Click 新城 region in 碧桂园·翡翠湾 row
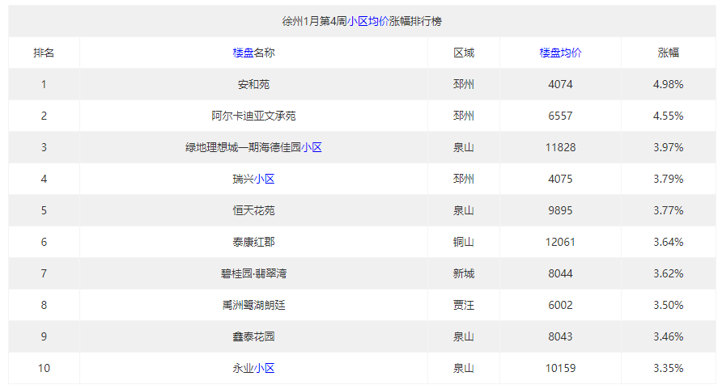This screenshot has width=722, height=389. [464, 273]
